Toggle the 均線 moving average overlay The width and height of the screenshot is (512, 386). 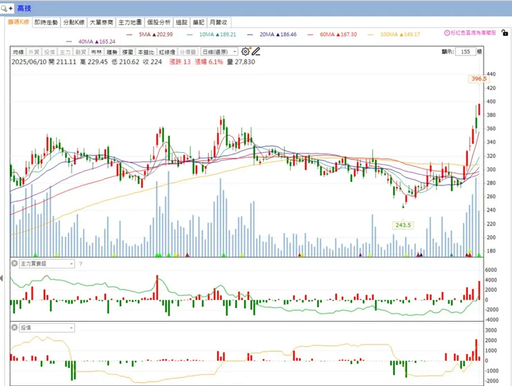[18, 52]
